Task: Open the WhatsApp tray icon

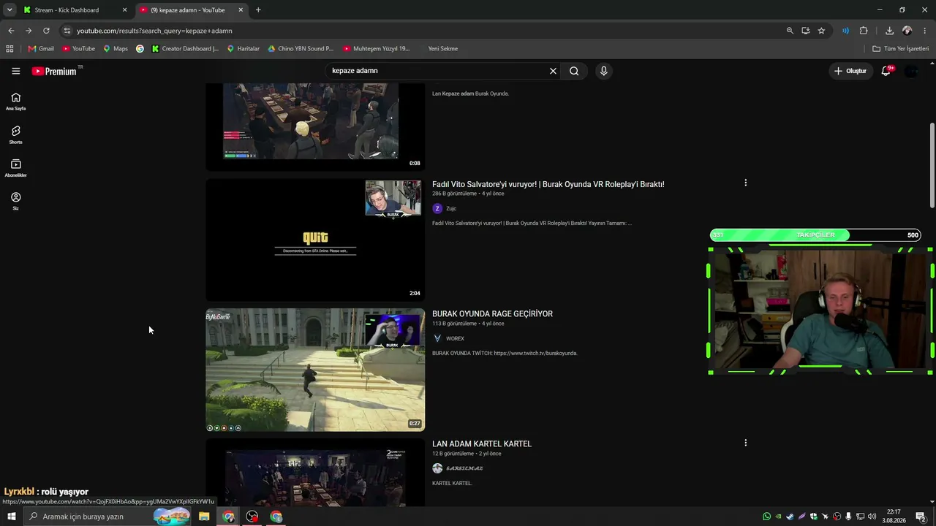Action: pos(766,517)
